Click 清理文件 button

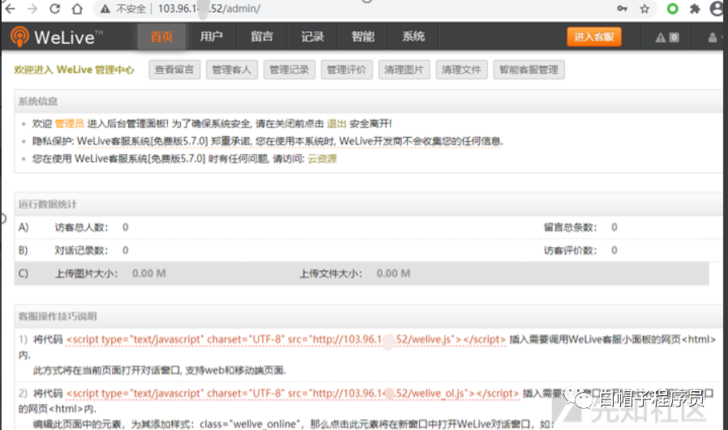461,70
